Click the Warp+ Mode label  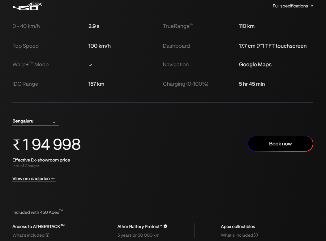(31, 64)
